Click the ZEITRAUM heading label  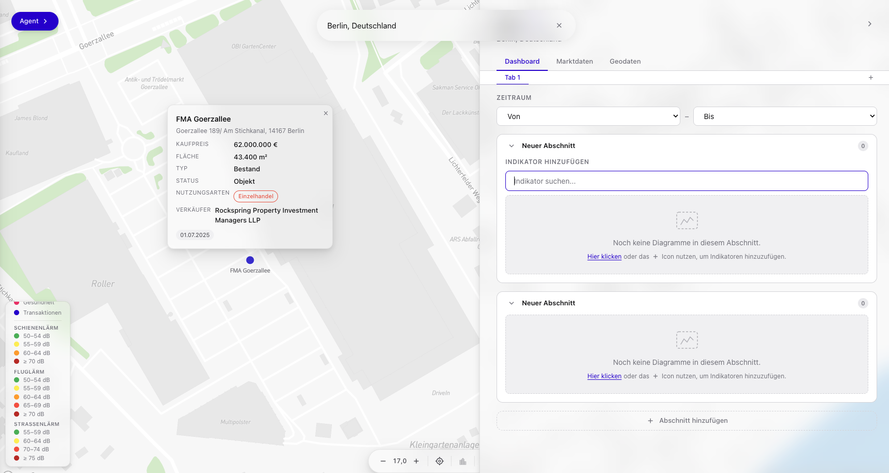514,98
